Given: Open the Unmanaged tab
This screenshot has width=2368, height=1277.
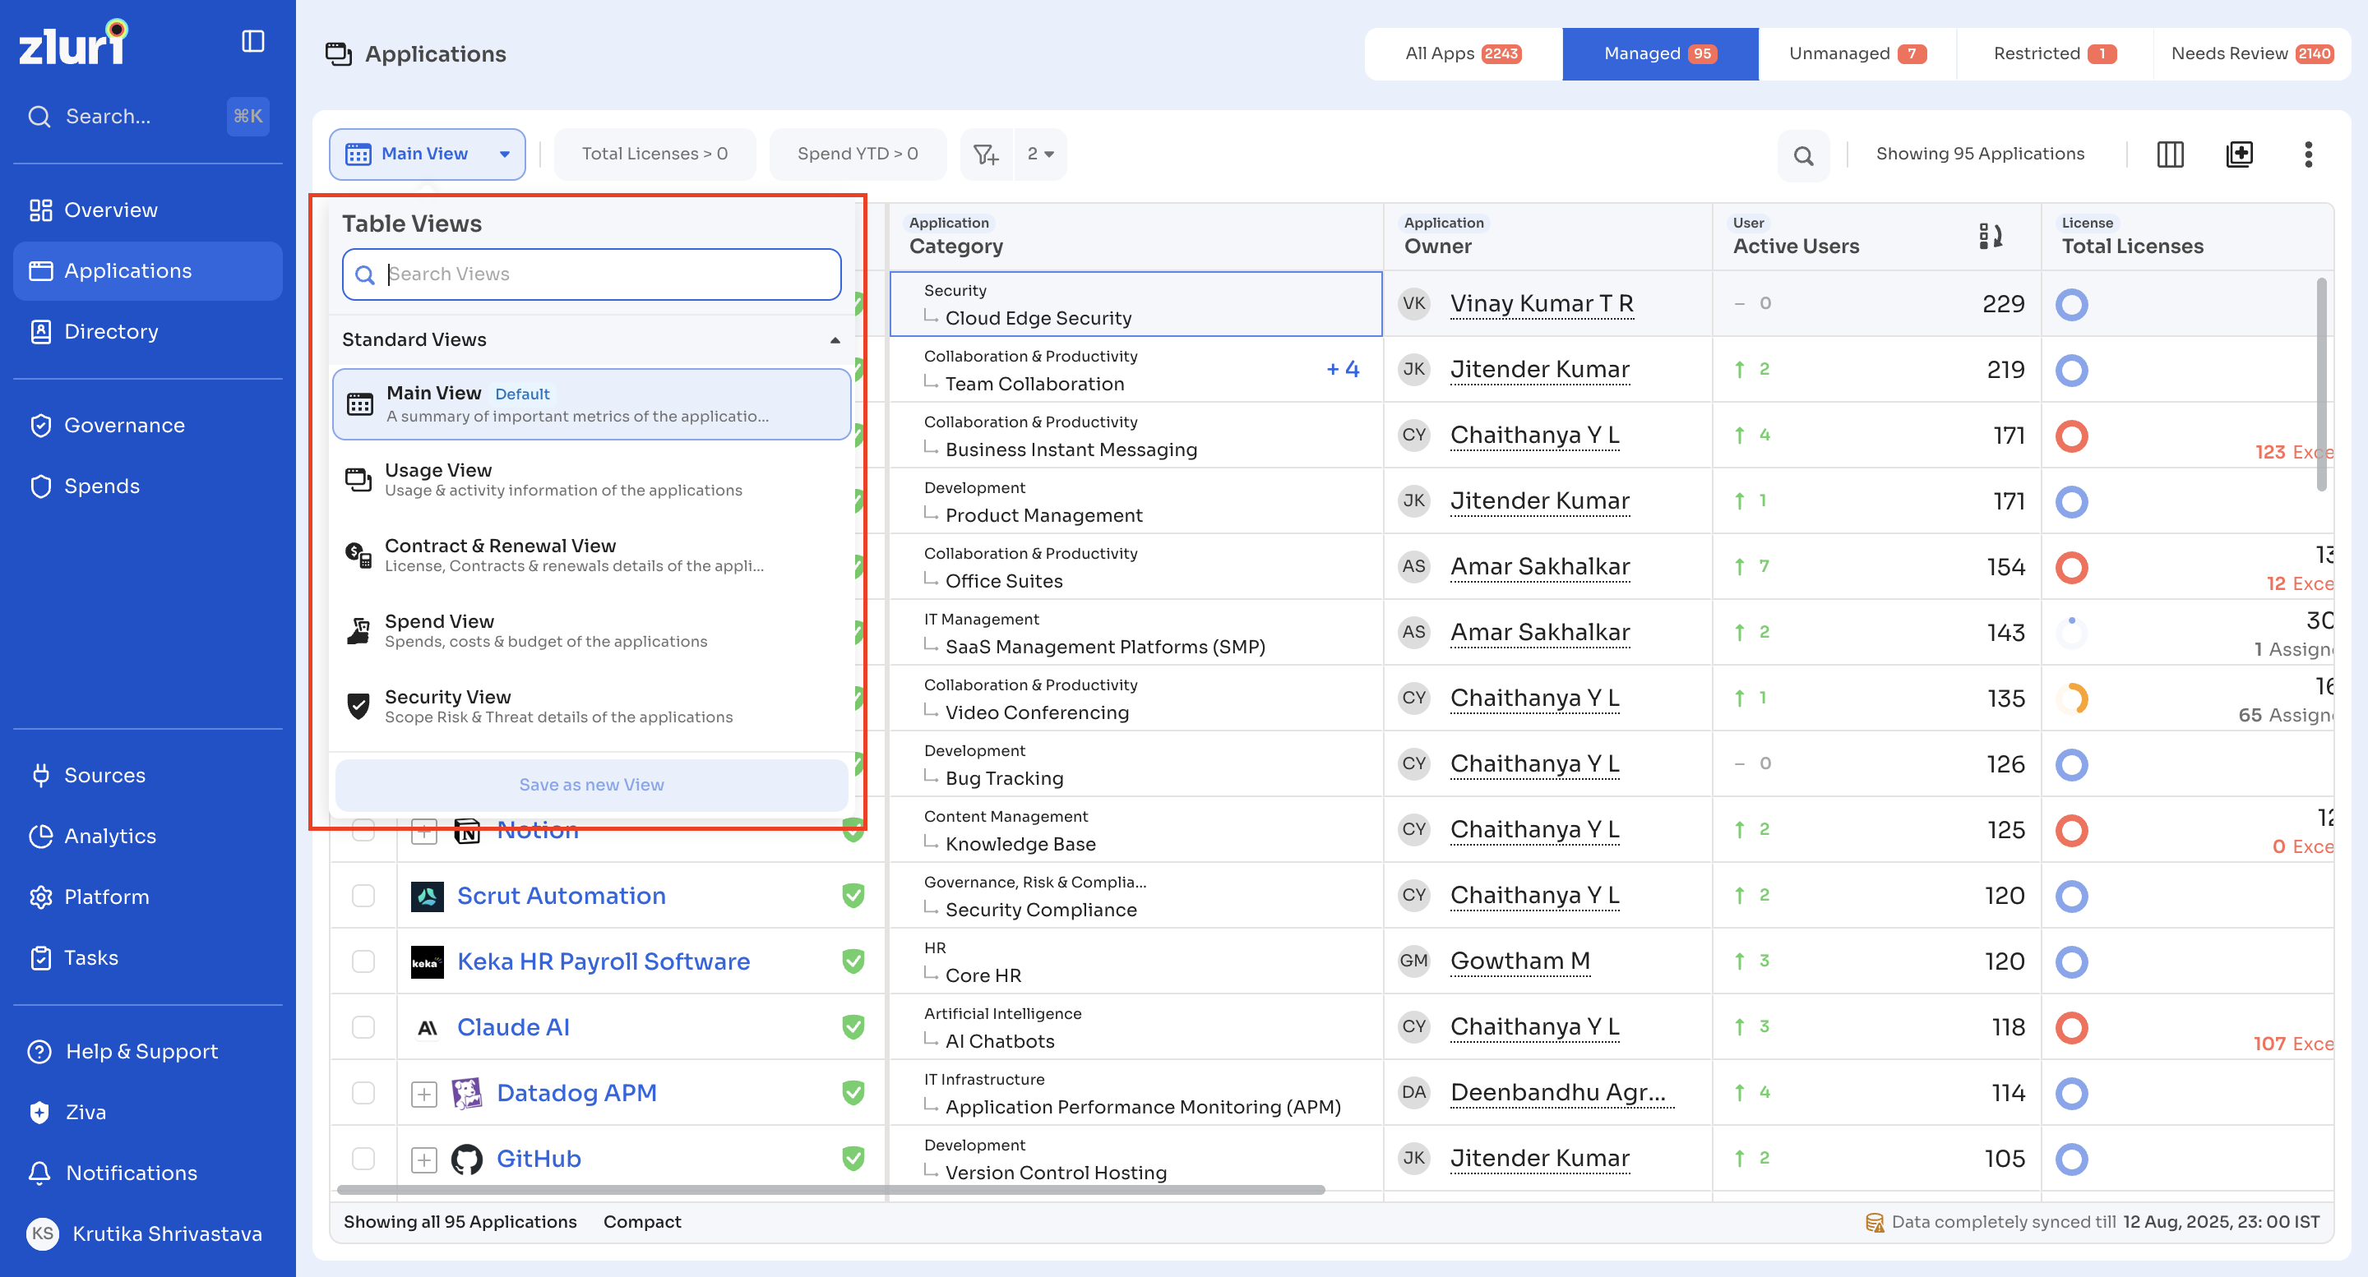Looking at the screenshot, I should (1857, 54).
